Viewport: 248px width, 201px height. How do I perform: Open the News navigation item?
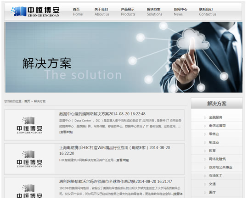[x=180, y=11]
